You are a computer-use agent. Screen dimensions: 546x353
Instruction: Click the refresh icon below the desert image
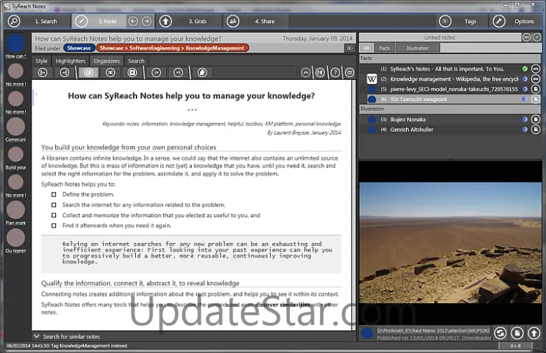(x=500, y=333)
